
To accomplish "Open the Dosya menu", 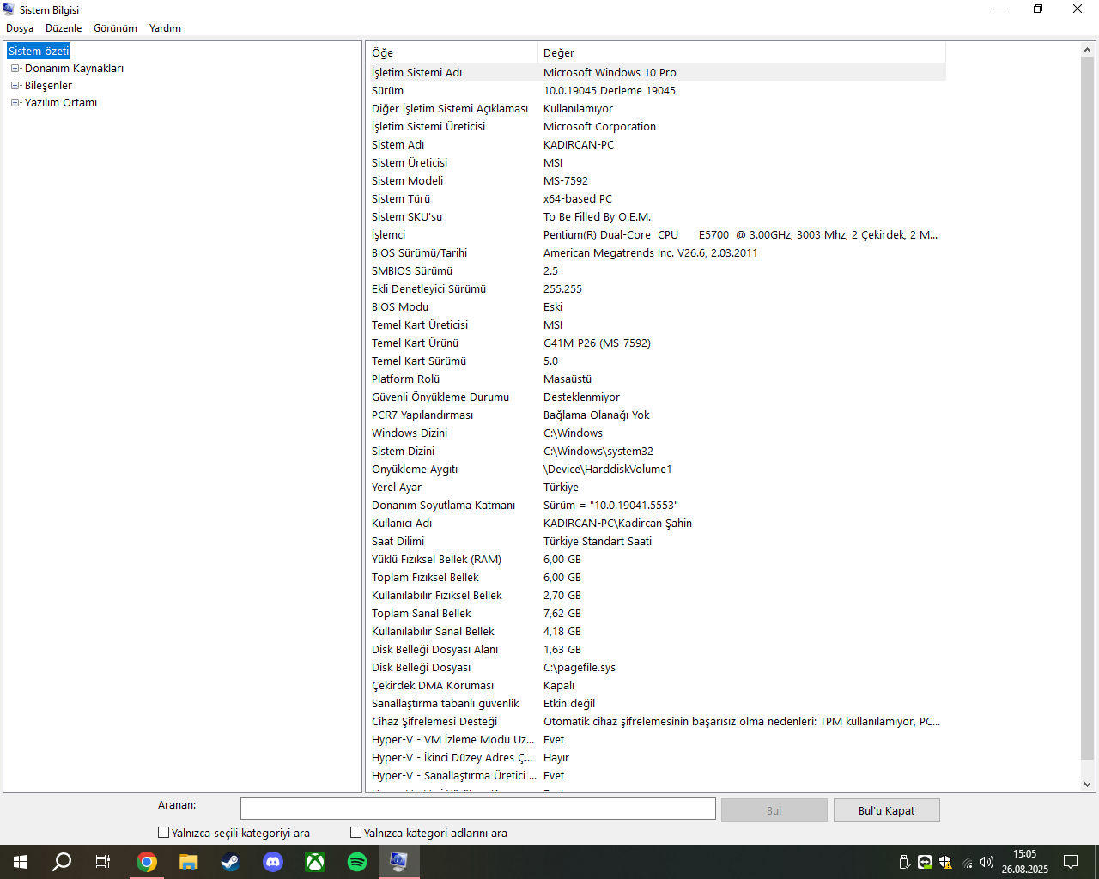I will click(20, 28).
